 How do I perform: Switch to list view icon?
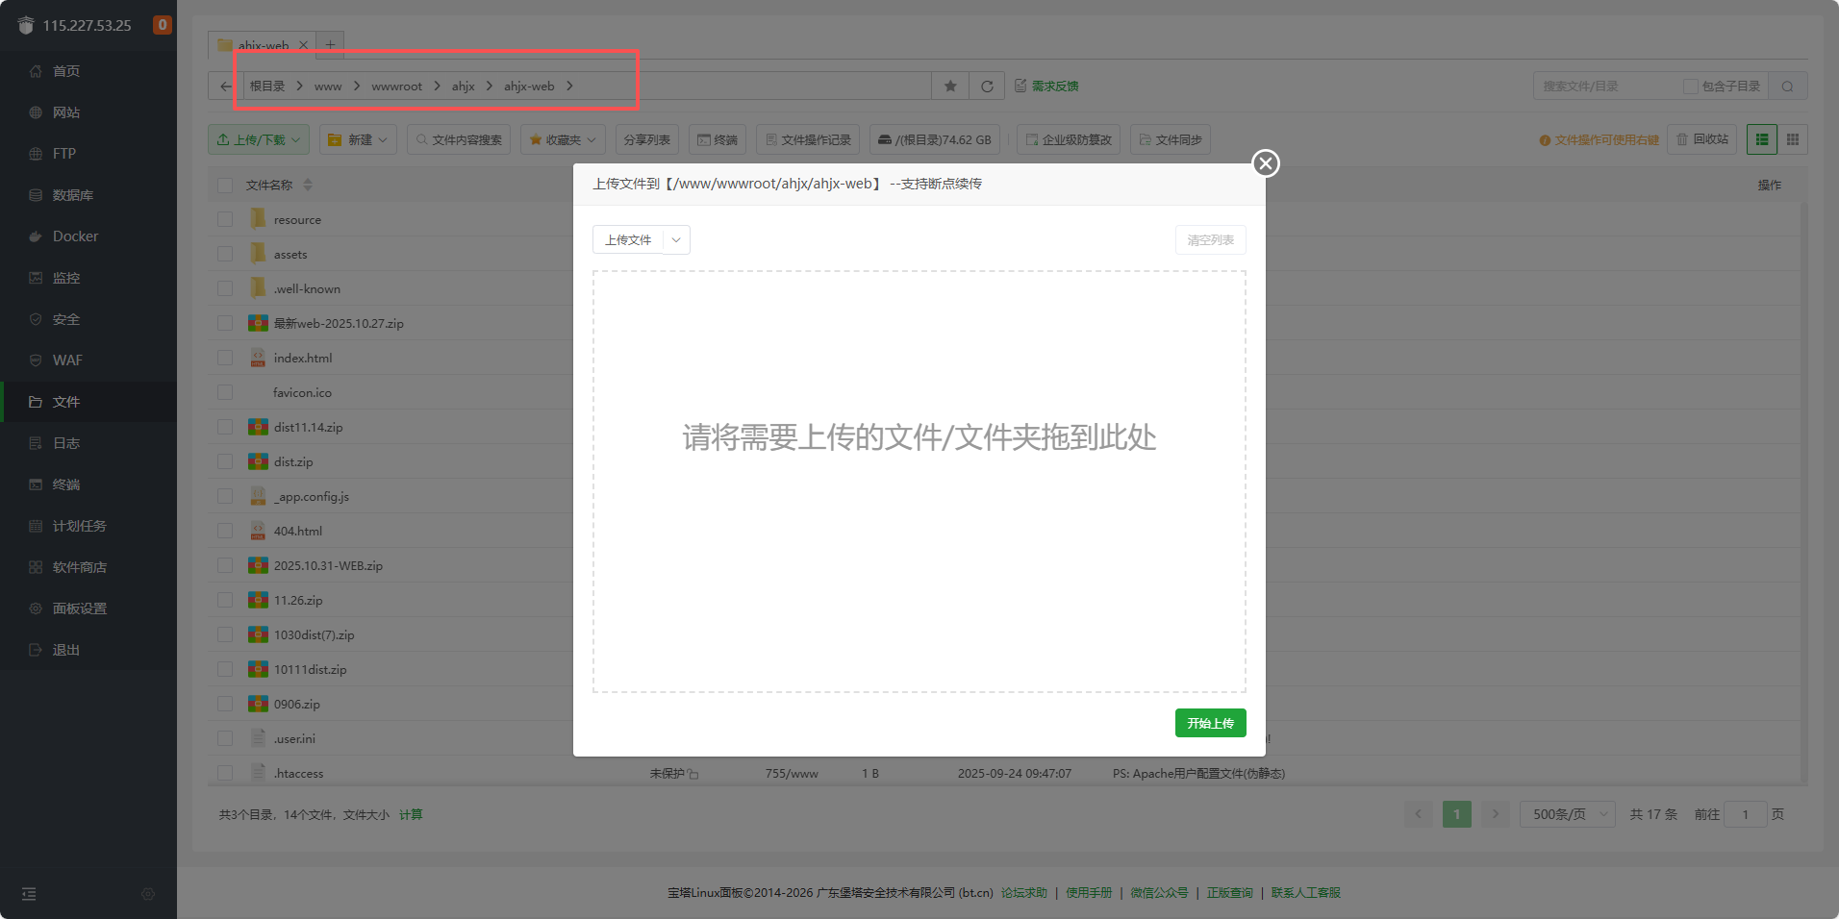(x=1762, y=139)
